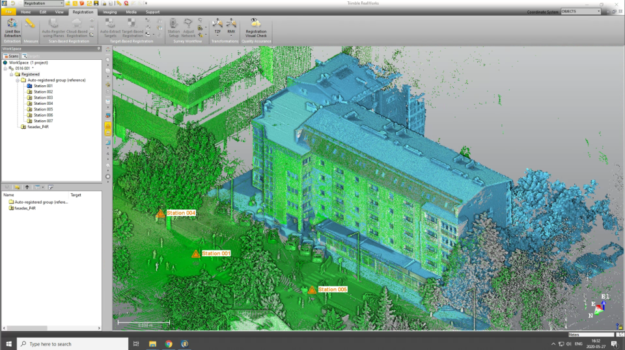Click the E/N axis orientation gizmo
625x350 pixels.
pyautogui.click(x=599, y=306)
